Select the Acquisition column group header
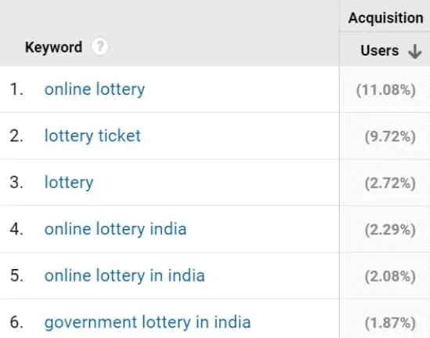 click(x=385, y=18)
